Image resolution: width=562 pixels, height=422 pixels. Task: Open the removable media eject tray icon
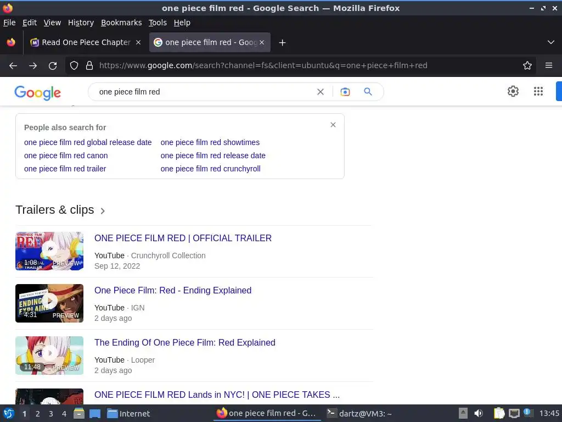[463, 414]
